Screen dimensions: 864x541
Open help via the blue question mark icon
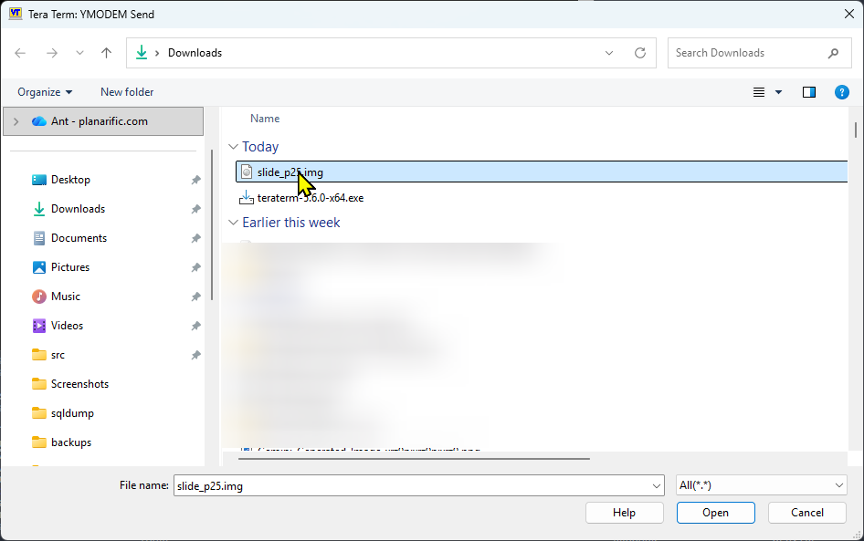point(841,91)
